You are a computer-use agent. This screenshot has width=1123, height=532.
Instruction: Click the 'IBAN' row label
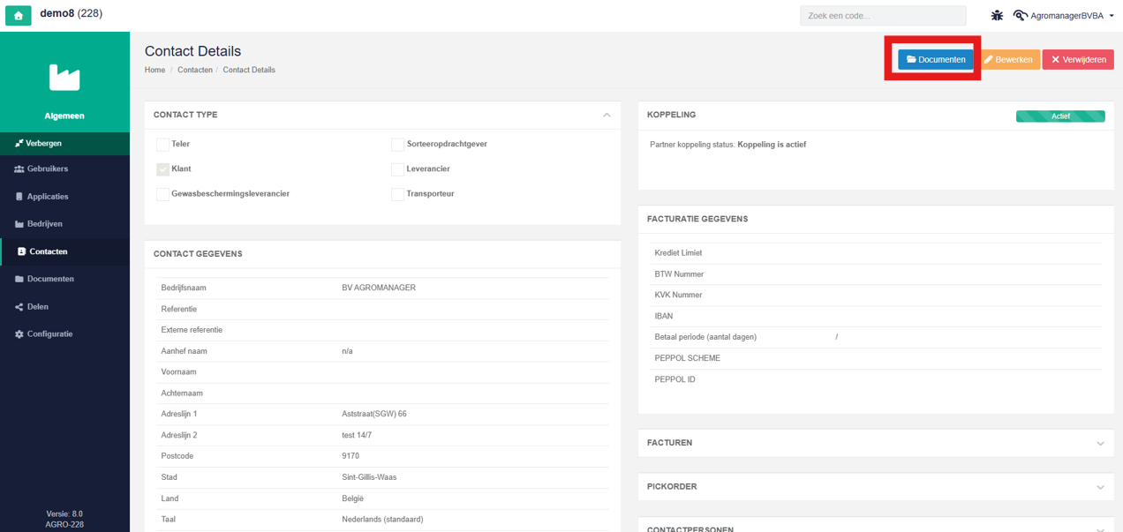(664, 316)
